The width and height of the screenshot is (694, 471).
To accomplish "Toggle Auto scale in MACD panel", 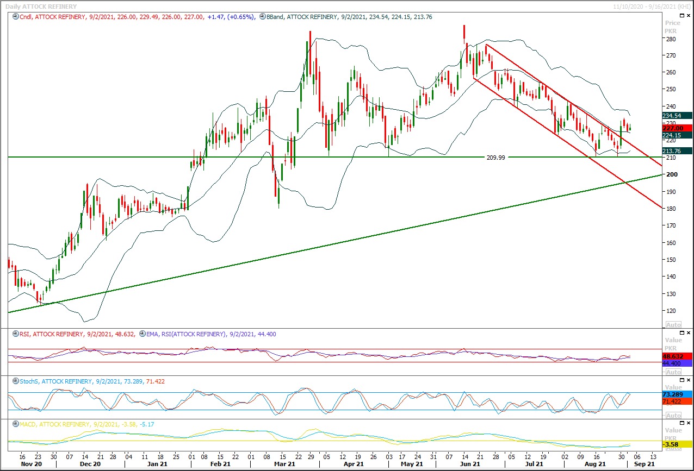I will click(x=673, y=448).
